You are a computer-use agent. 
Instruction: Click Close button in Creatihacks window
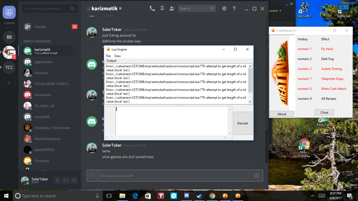pos(324,113)
